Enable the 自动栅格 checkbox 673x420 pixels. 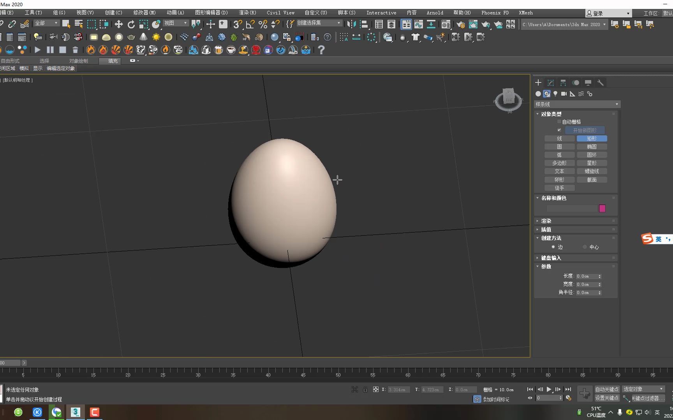point(559,122)
